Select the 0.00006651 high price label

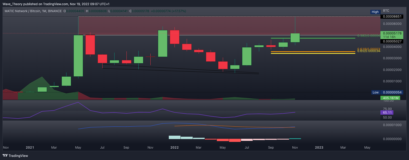[x=392, y=17]
